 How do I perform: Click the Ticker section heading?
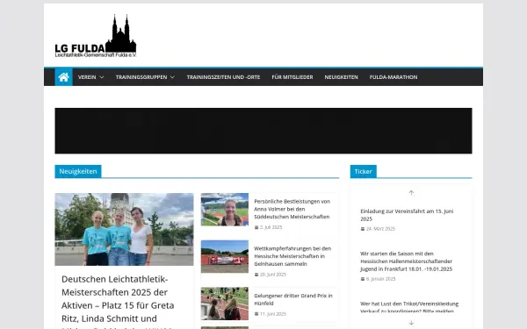tap(363, 171)
